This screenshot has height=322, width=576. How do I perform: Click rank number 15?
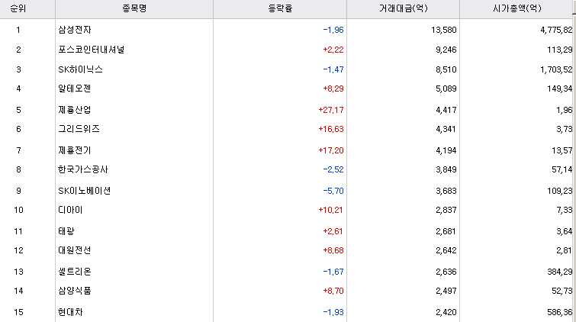(x=18, y=312)
